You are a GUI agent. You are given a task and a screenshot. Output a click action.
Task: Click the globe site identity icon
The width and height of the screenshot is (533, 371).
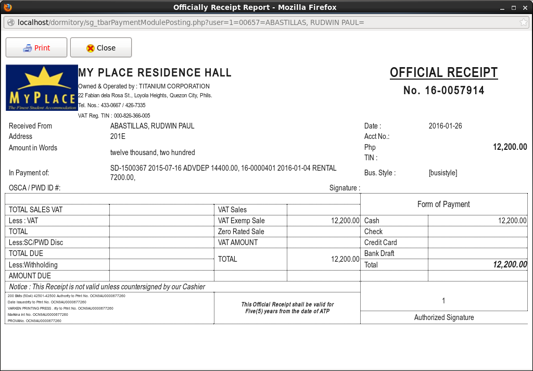coord(10,22)
